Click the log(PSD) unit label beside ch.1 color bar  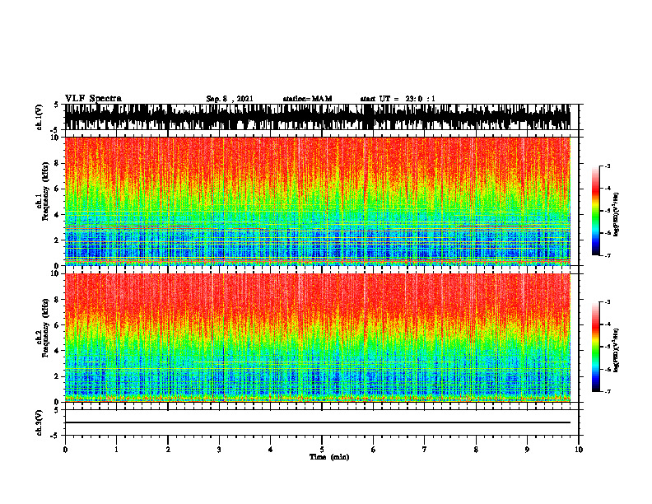coord(617,215)
